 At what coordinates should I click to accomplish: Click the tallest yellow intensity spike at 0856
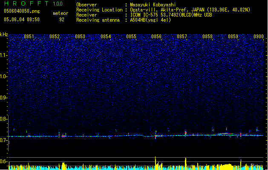156,163
